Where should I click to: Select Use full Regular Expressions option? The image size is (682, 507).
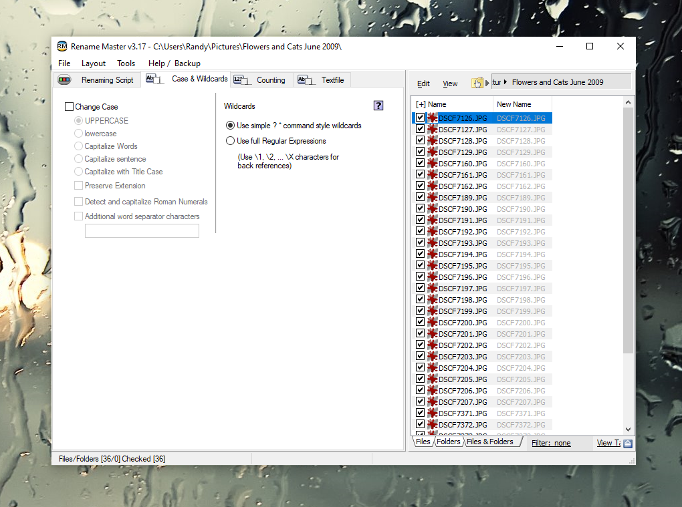pos(230,141)
